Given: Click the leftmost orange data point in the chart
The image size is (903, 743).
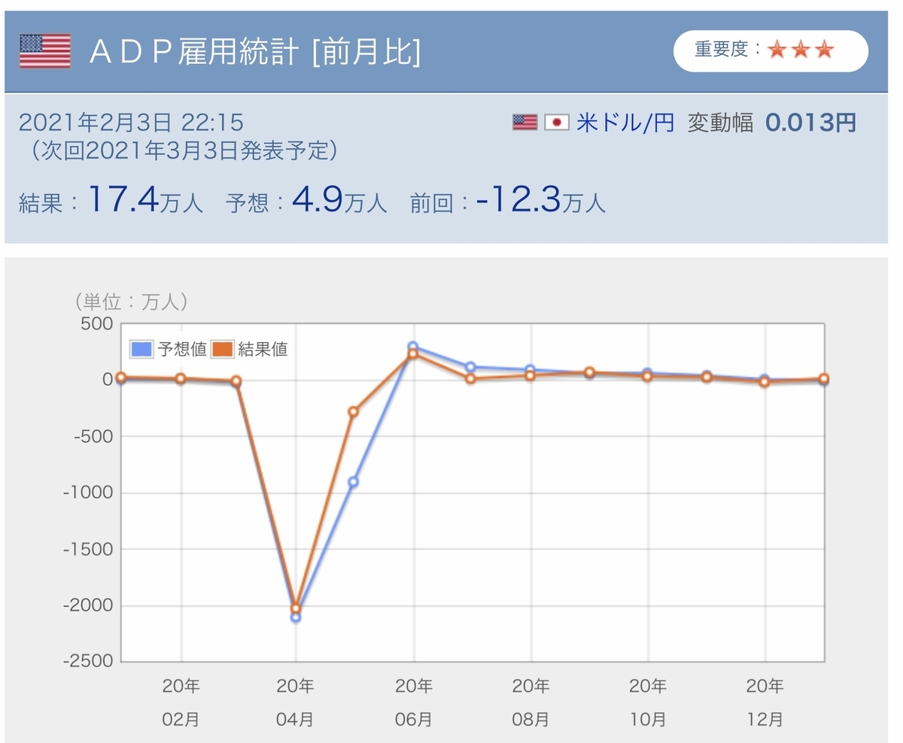Looking at the screenshot, I should pyautogui.click(x=121, y=378).
